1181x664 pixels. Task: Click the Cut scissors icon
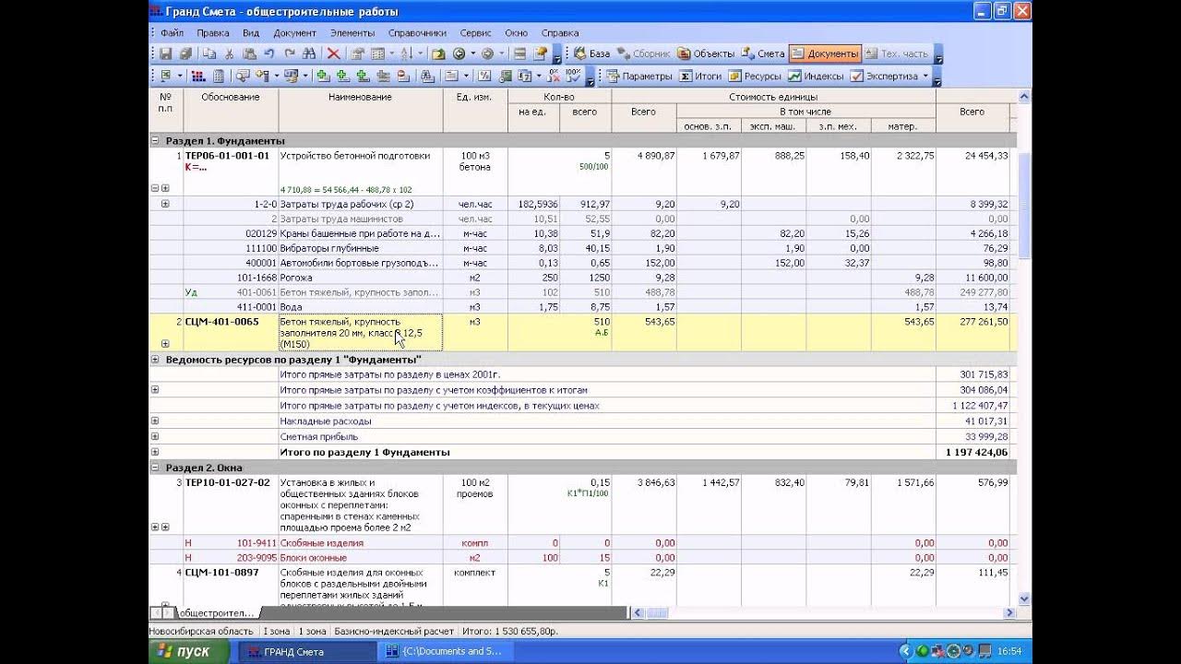(229, 53)
